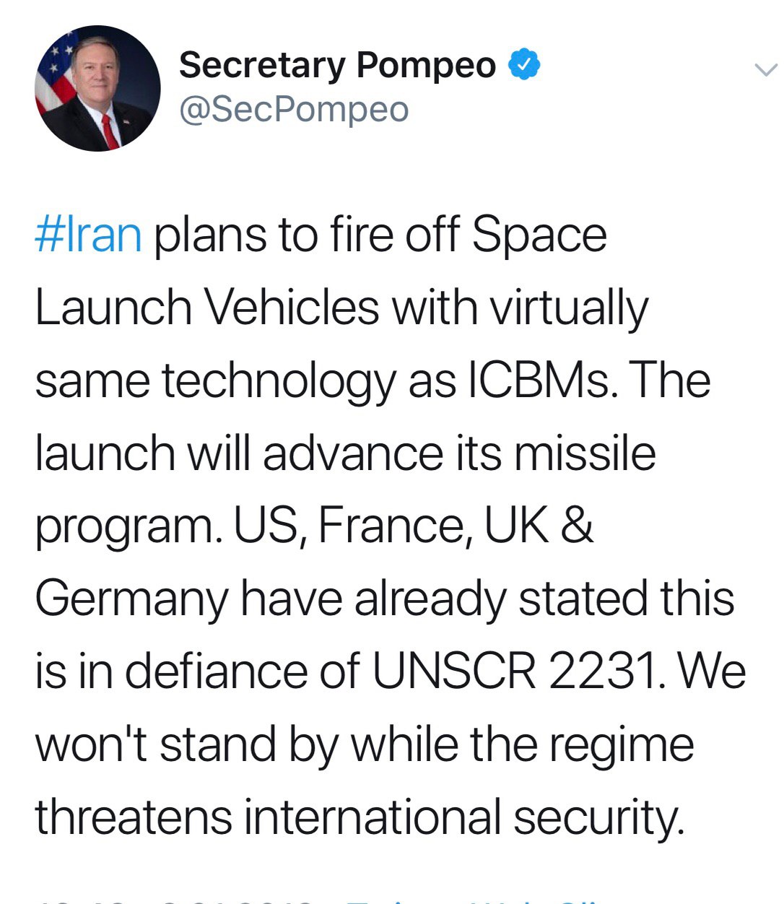The height and width of the screenshot is (904, 784).
Task: Expand the tweet options chevron
Action: [x=765, y=70]
